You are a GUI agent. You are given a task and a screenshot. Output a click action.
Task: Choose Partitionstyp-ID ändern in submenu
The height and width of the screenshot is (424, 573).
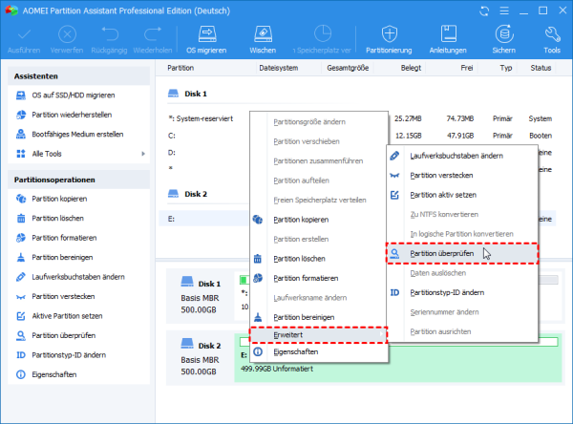click(462, 292)
